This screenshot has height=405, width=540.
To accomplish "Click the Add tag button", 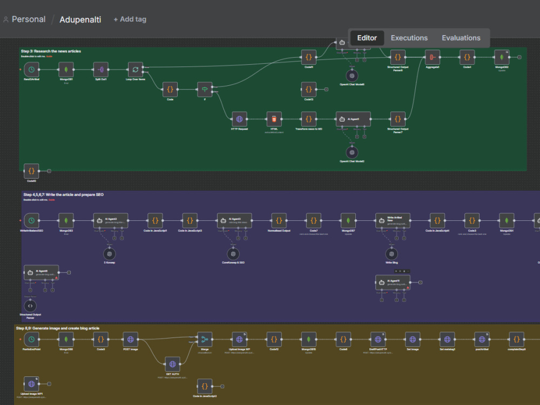I will click(130, 19).
